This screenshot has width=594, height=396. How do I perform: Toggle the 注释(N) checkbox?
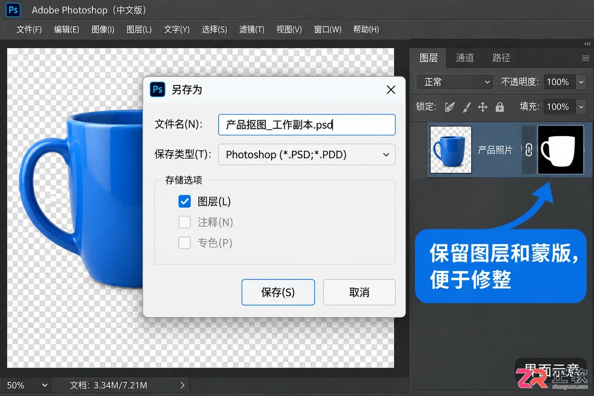(184, 222)
